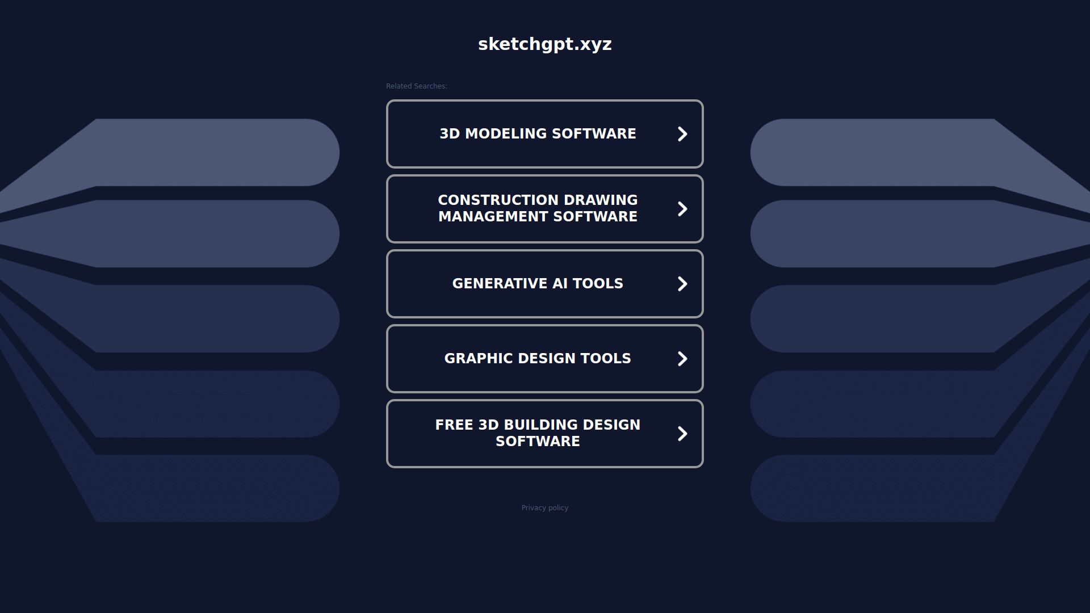Open the Privacy policy link

[544, 508]
